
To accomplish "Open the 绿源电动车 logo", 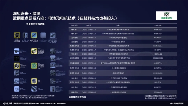I will (166, 16).
